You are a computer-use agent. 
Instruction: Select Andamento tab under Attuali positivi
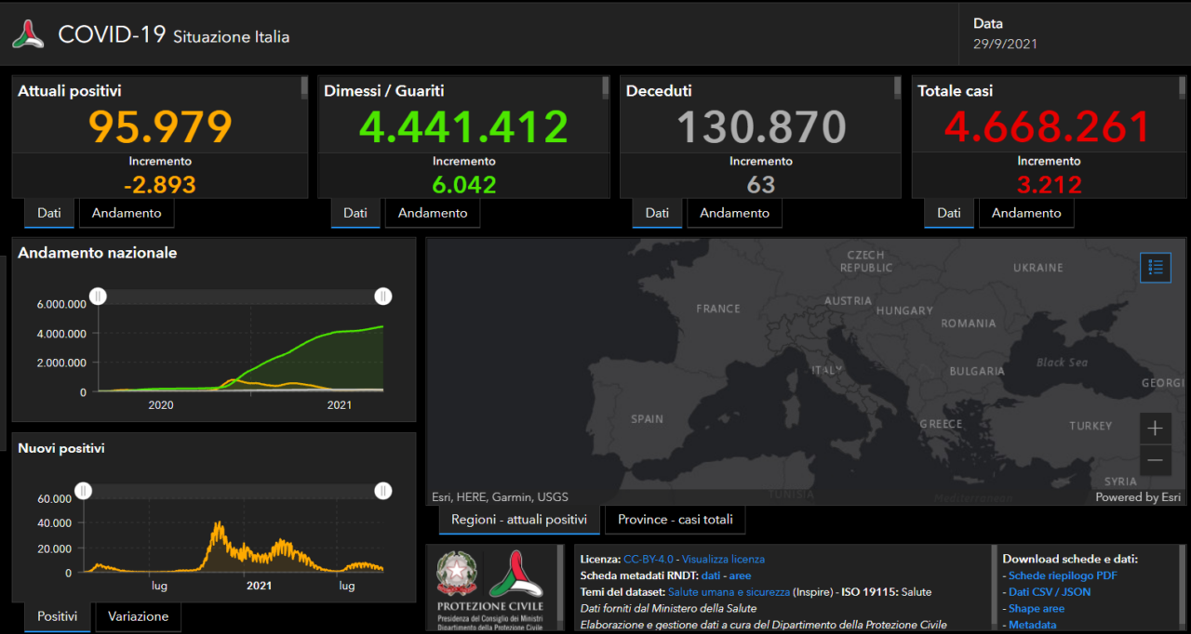pyautogui.click(x=127, y=213)
